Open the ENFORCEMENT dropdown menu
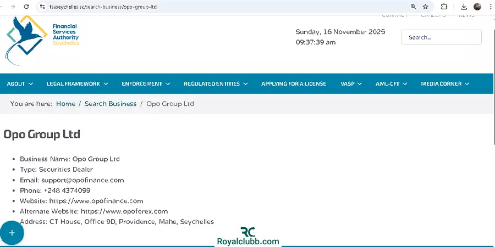Image resolution: width=495 pixels, height=247 pixels. point(146,84)
